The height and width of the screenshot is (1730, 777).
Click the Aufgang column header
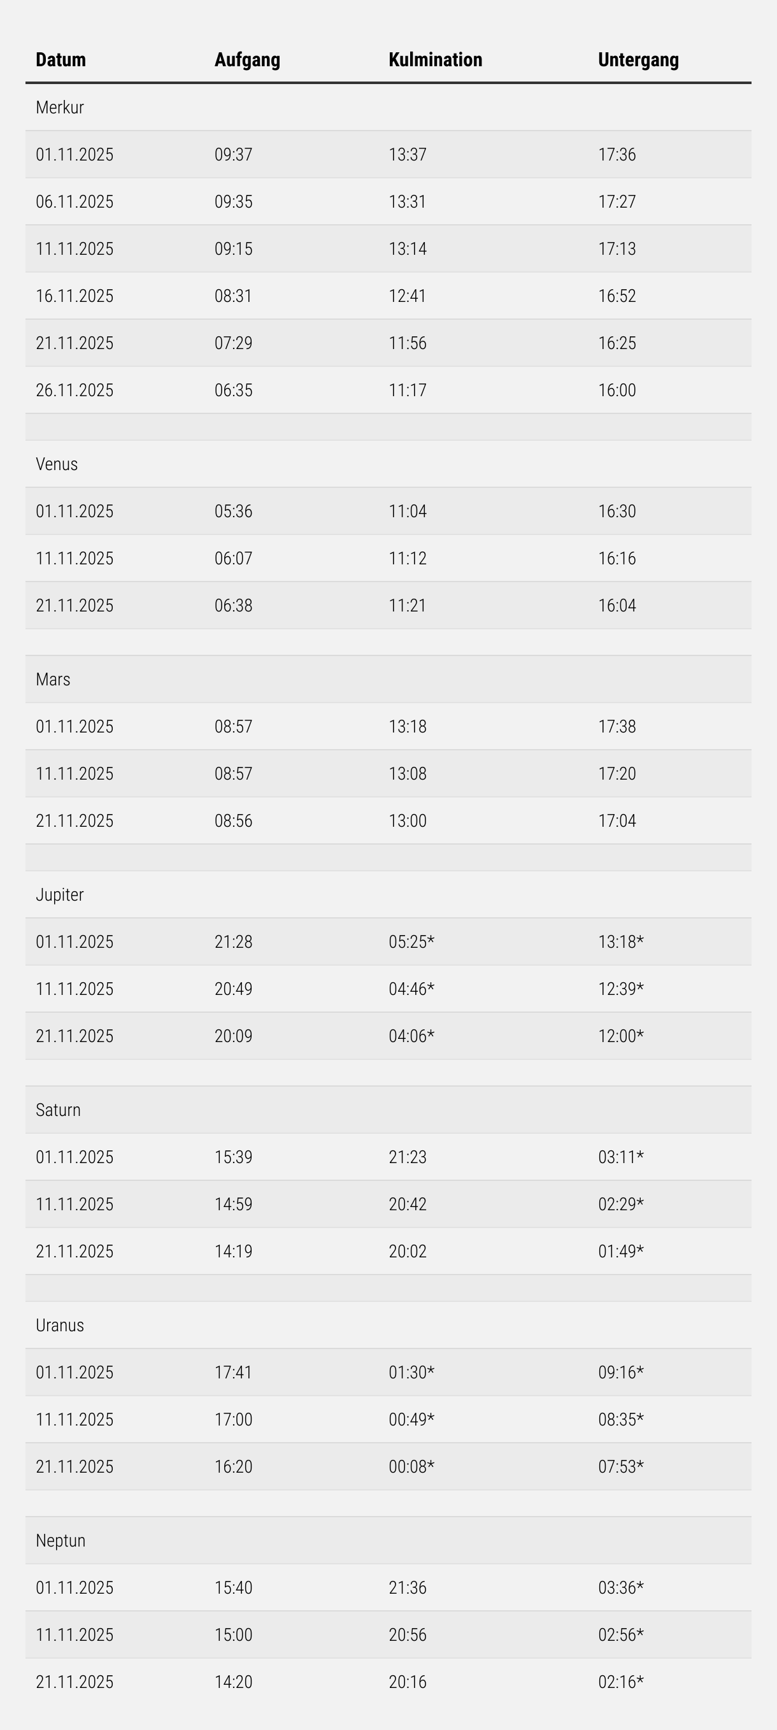point(247,60)
